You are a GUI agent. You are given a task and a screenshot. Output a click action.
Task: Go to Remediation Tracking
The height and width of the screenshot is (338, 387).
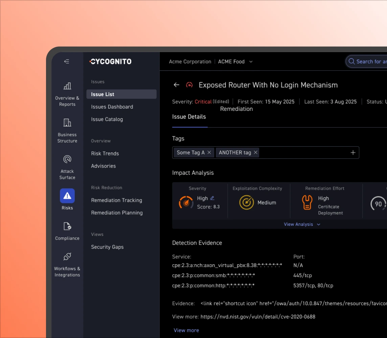pos(116,200)
